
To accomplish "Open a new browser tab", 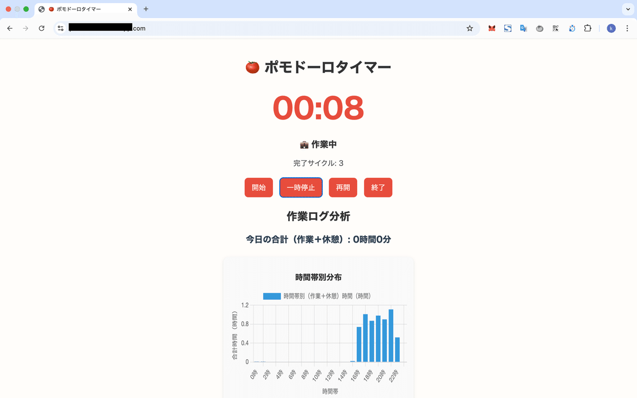I will tap(145, 9).
